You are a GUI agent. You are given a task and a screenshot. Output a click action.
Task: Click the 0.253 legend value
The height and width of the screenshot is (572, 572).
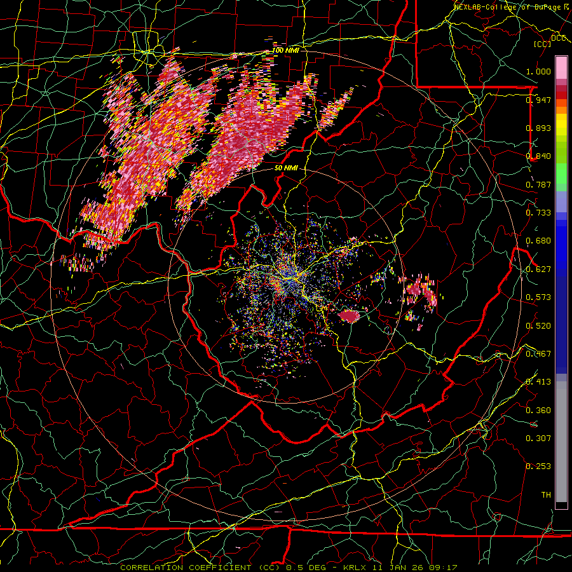[x=538, y=466]
